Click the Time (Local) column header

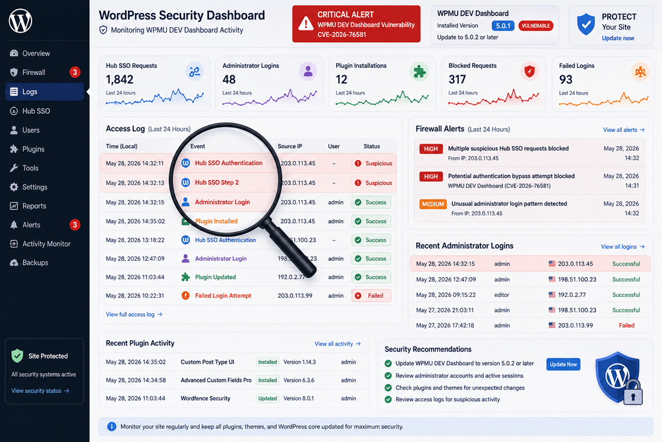pyautogui.click(x=122, y=146)
